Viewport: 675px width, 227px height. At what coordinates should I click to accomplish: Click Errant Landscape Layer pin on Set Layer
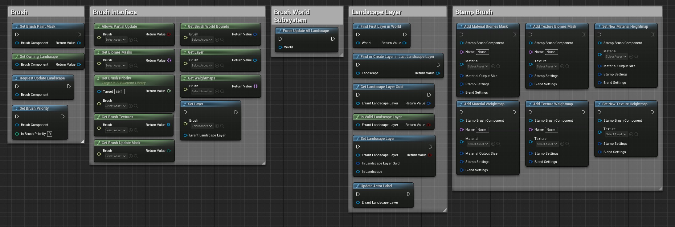tap(186, 135)
